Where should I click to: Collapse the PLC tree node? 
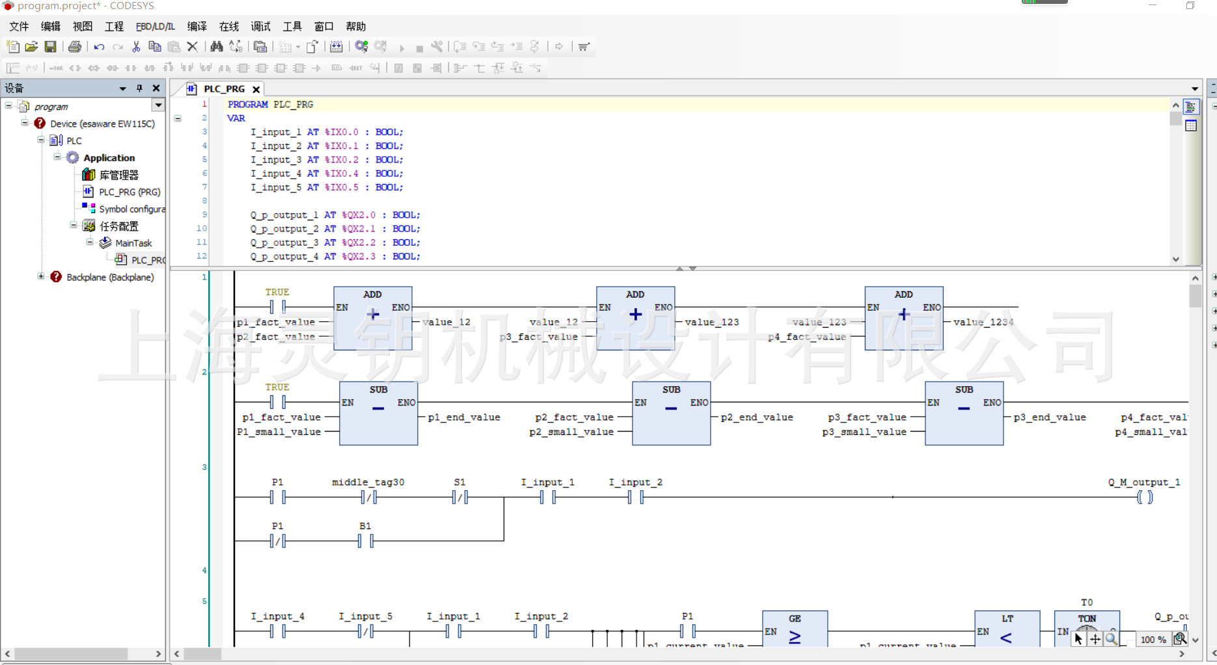pyautogui.click(x=41, y=139)
